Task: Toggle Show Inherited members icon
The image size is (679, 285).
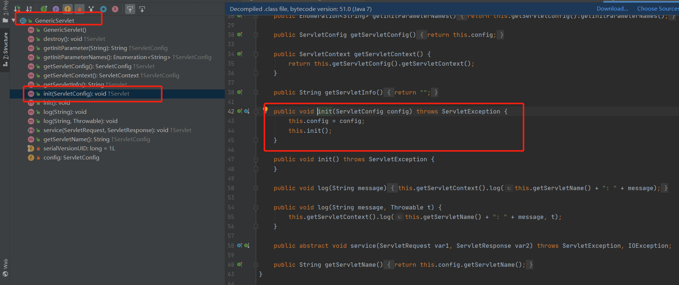Action: pyautogui.click(x=44, y=9)
